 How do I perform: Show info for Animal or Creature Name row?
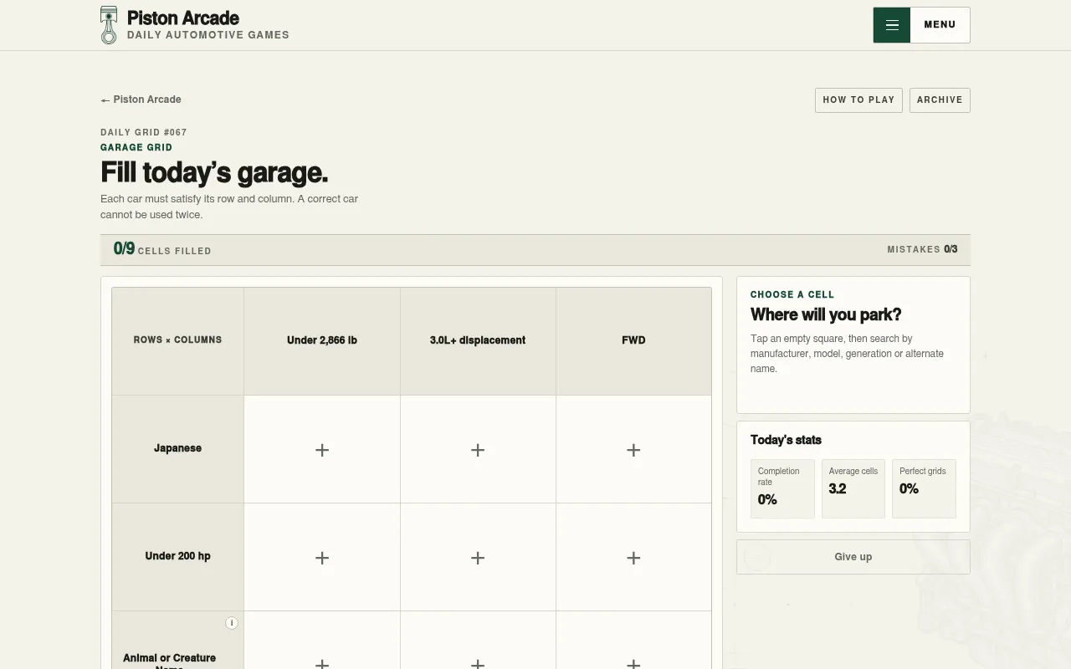coord(232,623)
